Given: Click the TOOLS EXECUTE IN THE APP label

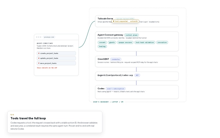Looking at the screenshot, I should (47, 68).
